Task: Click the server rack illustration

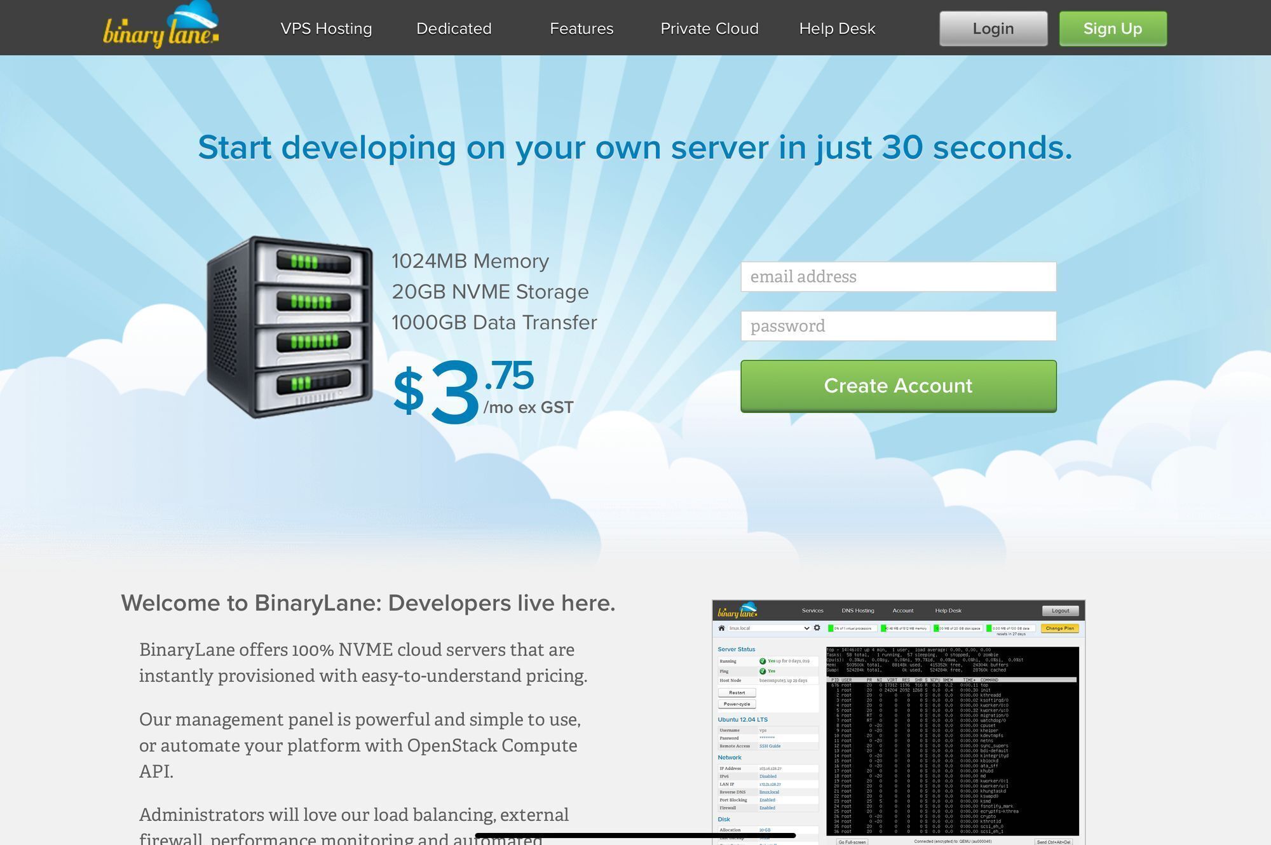Action: tap(290, 327)
